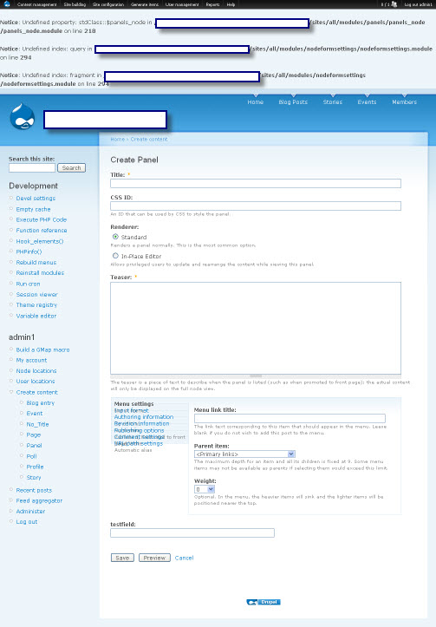Click the bullet icon beside Administer

[x=11, y=511]
